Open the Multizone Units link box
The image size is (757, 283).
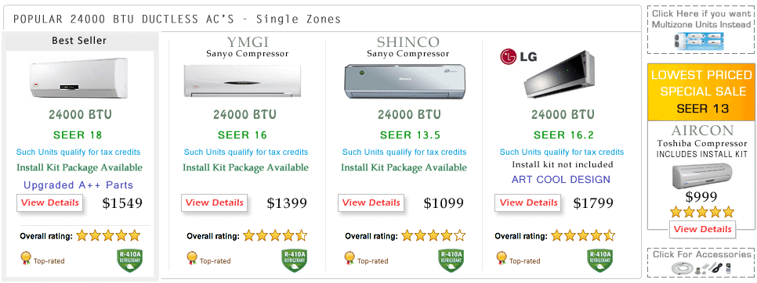(x=701, y=30)
